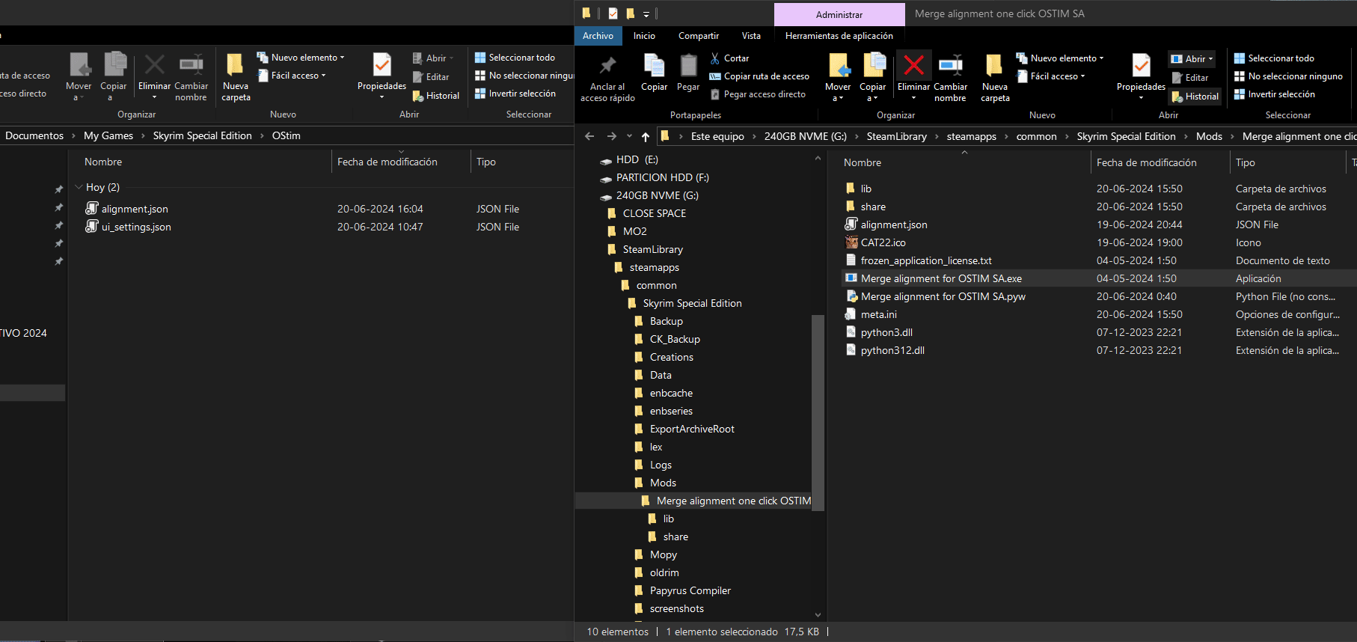Open quick access toolbar customize dropdown
1357x642 pixels.
pyautogui.click(x=646, y=14)
